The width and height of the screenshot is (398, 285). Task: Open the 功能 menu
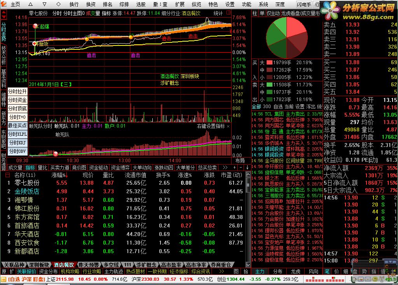tap(246, 4)
